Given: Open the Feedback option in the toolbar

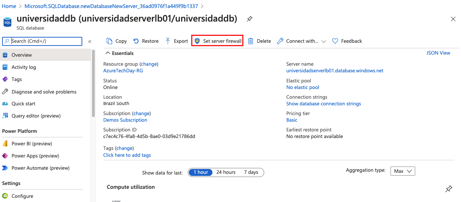Looking at the screenshot, I should pyautogui.click(x=347, y=41).
